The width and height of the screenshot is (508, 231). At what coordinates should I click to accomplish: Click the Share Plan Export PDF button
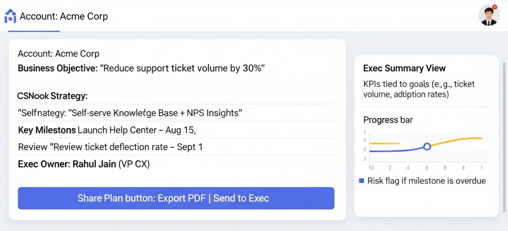[x=176, y=198]
